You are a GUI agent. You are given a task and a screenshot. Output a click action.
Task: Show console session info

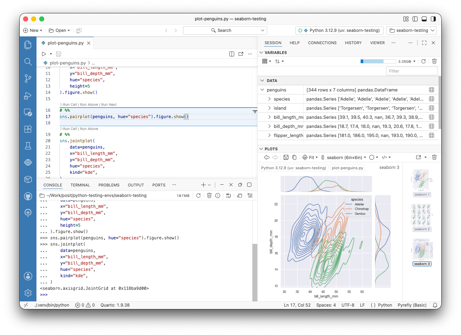click(218, 196)
